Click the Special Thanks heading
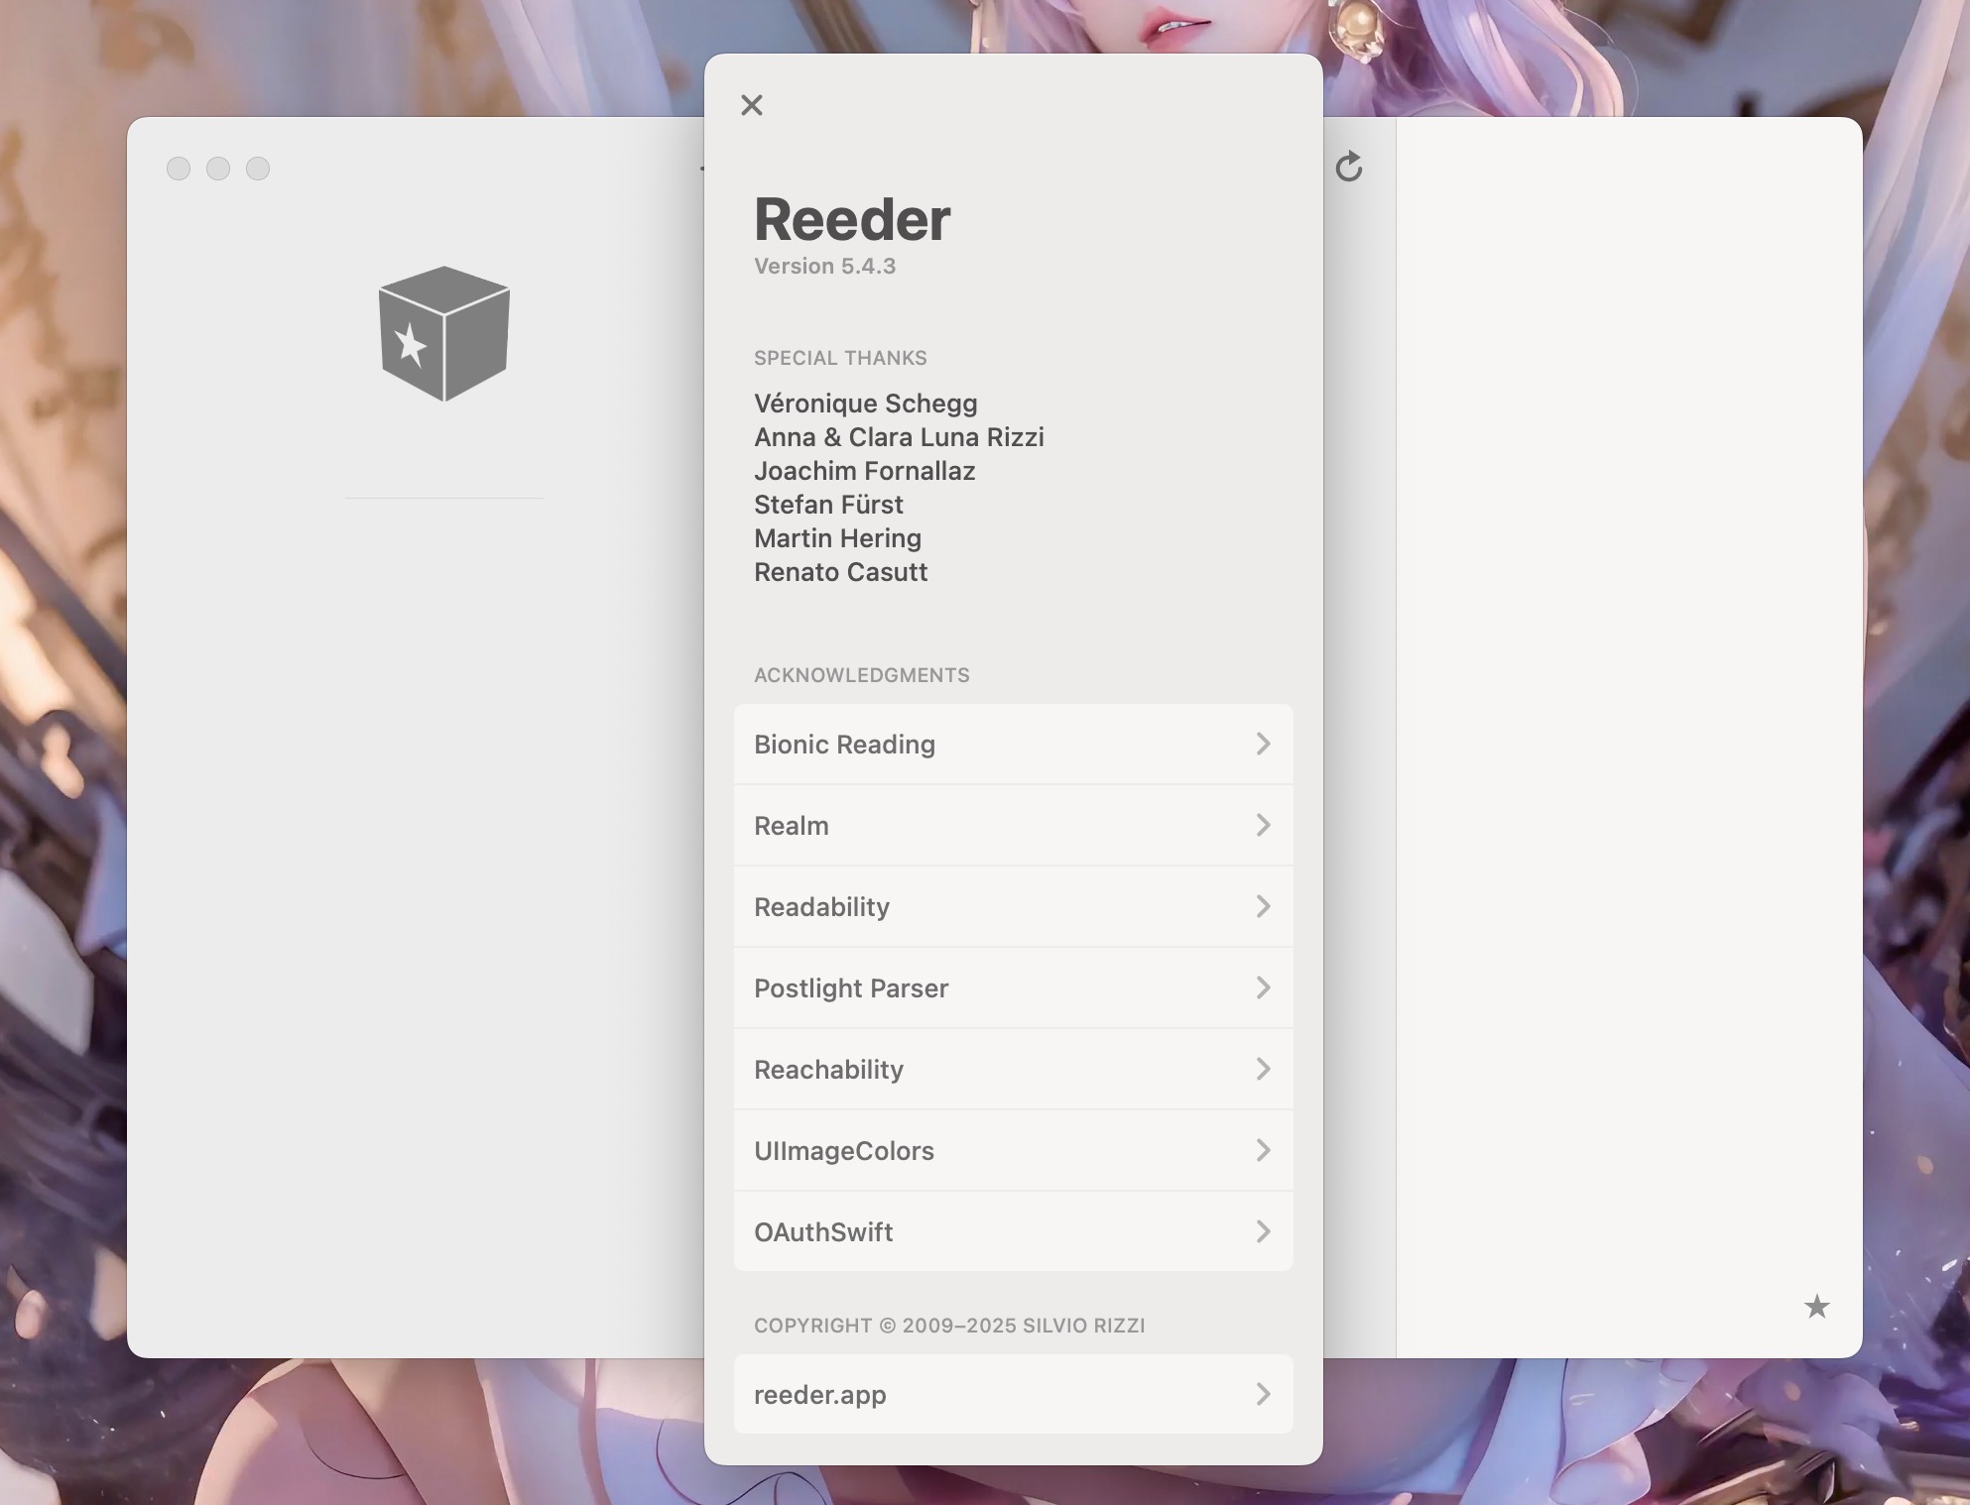 [840, 358]
